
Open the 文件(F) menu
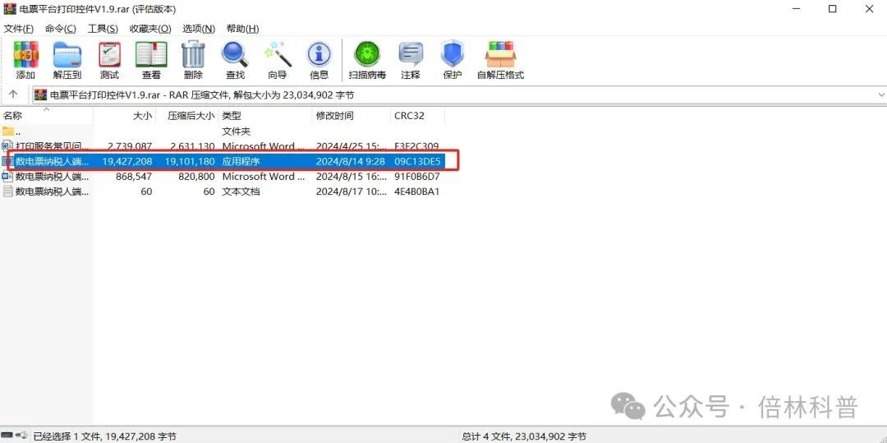coord(19,29)
